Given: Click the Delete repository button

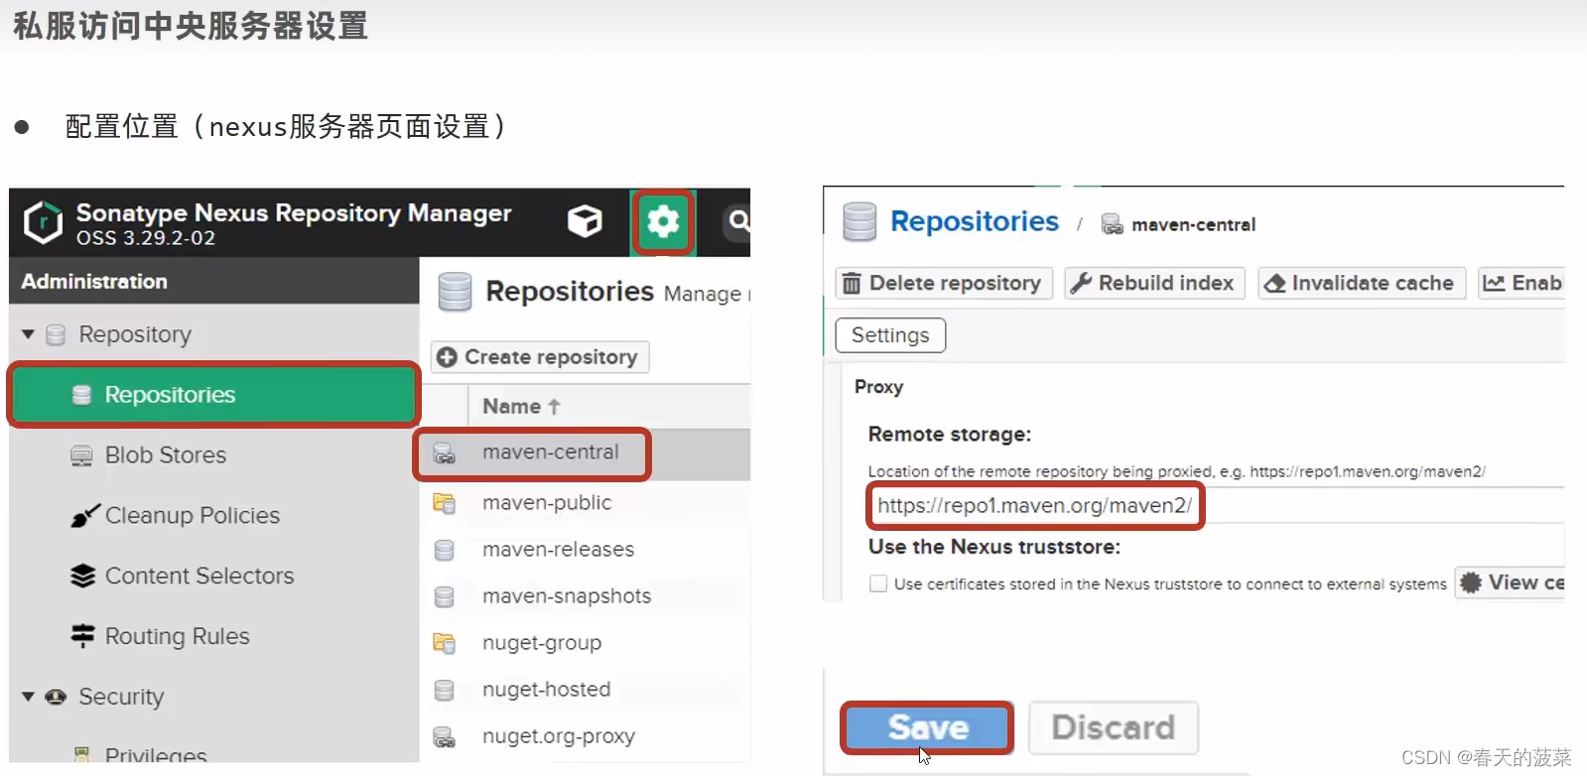Looking at the screenshot, I should coord(944,283).
